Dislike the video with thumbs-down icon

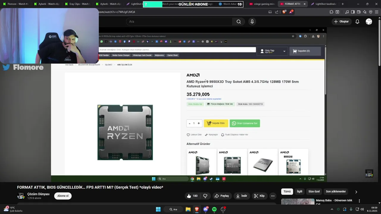(205, 196)
